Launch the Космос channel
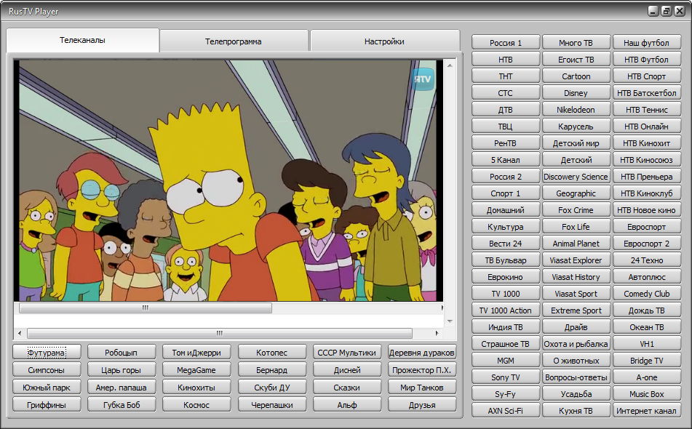The width and height of the screenshot is (692, 429). pos(196,405)
